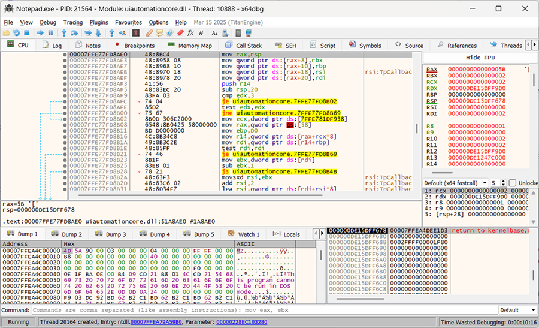Open the Favourites menu

click(x=128, y=22)
